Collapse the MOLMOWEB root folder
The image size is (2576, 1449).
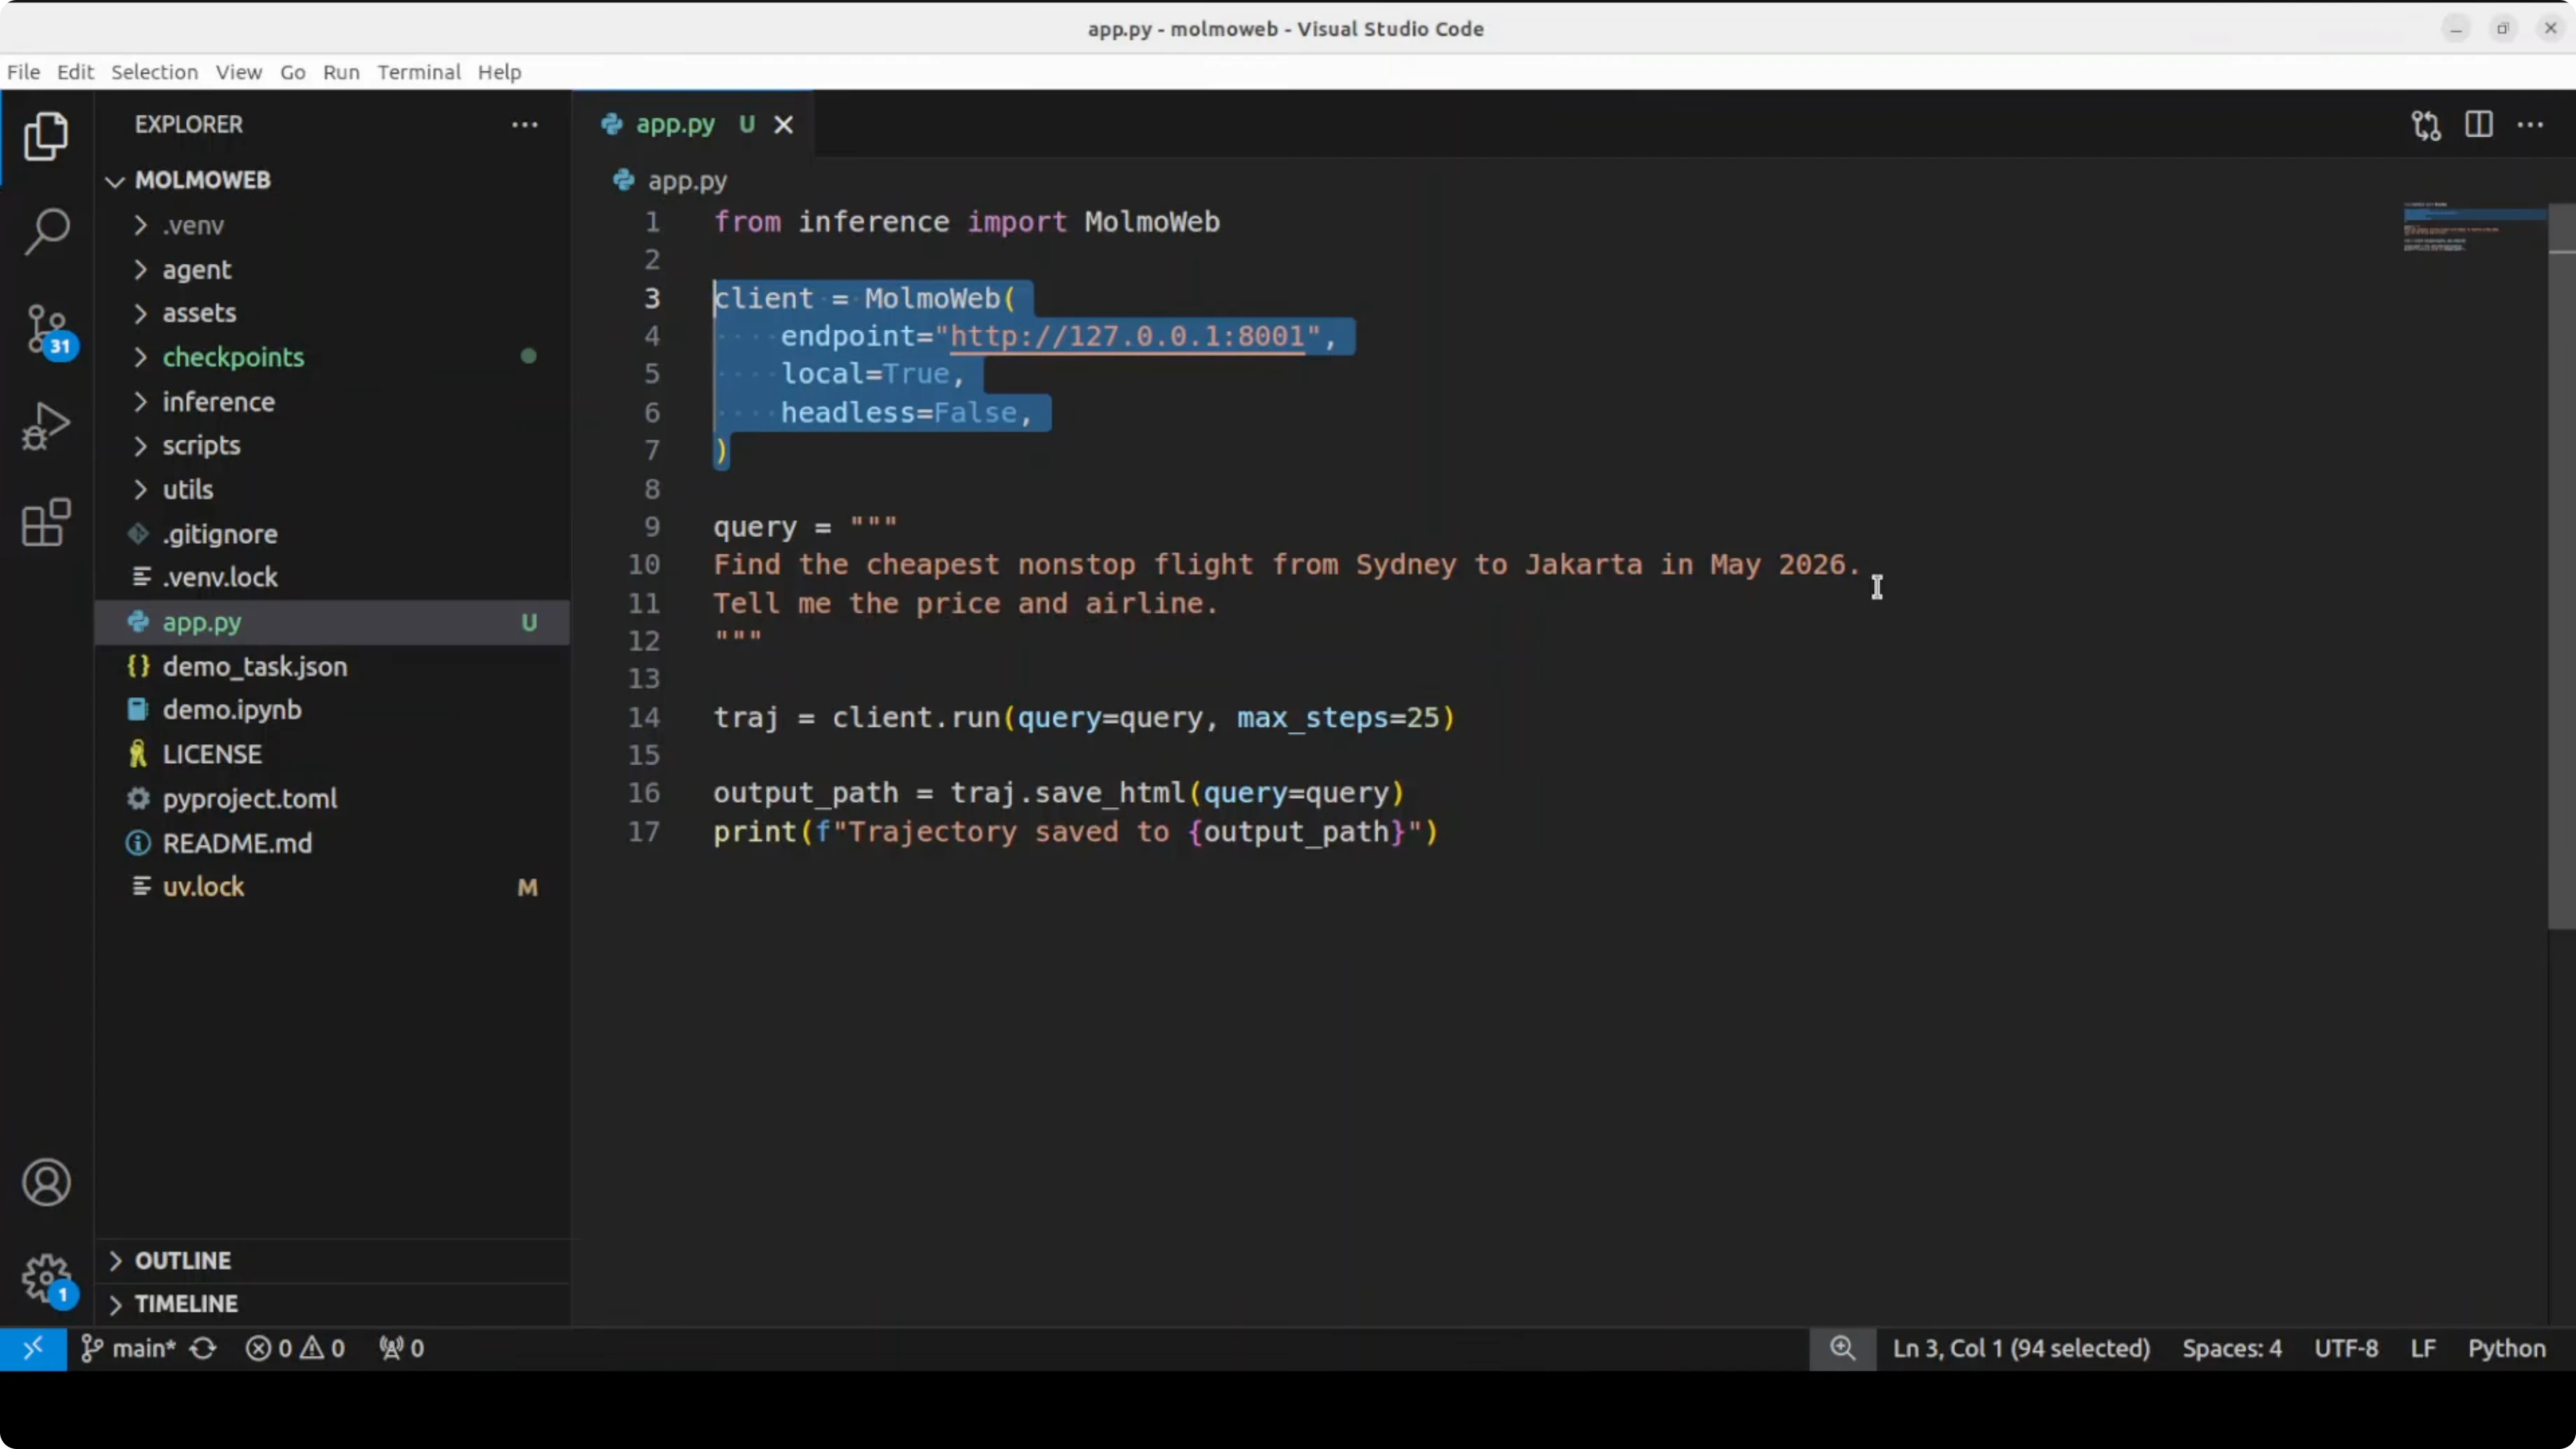[202, 180]
